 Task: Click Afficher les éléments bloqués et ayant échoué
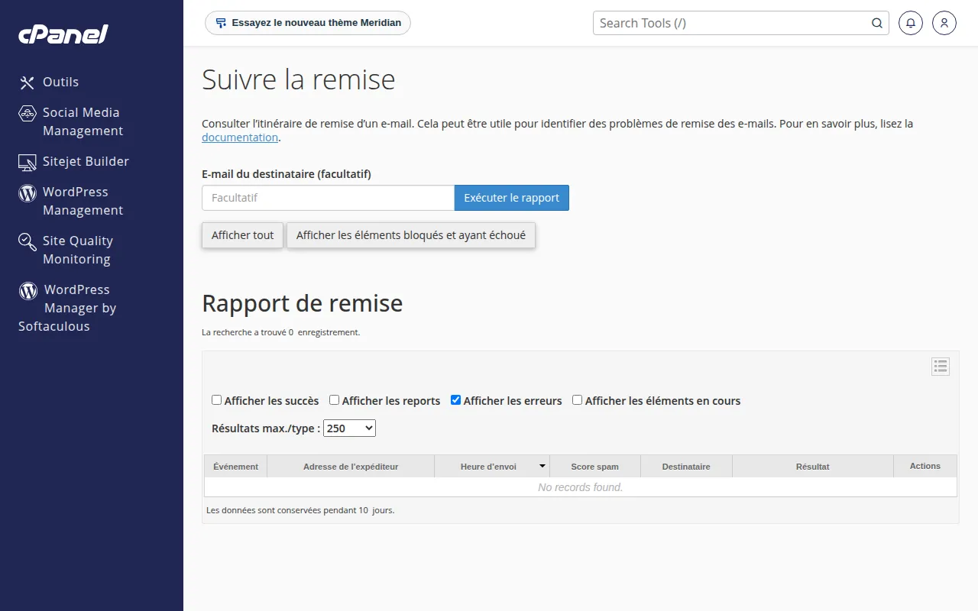411,235
